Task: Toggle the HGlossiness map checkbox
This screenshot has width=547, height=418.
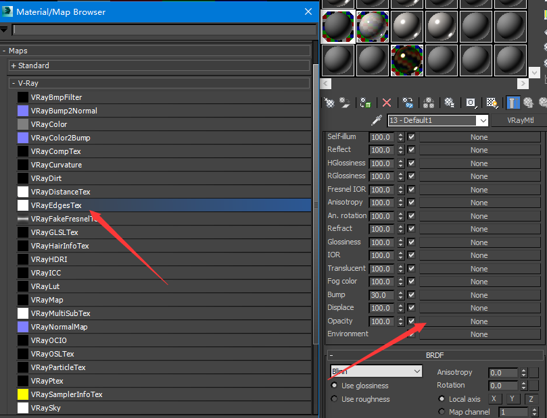Action: (x=411, y=163)
